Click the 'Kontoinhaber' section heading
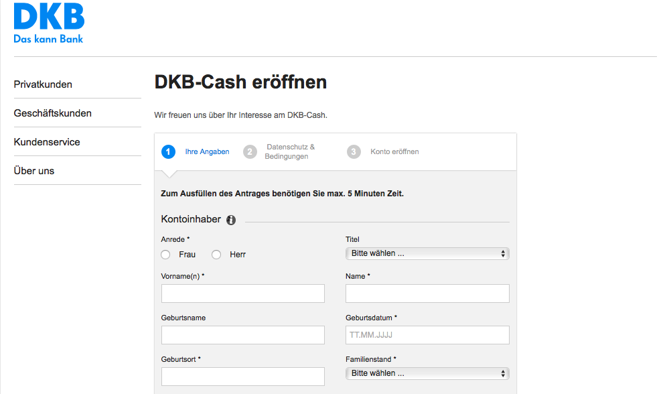669x394 pixels. [x=191, y=219]
